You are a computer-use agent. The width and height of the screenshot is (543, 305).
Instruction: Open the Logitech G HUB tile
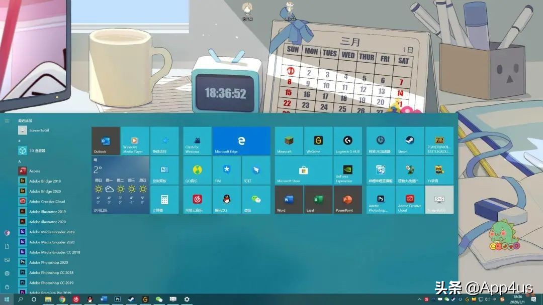pyautogui.click(x=348, y=141)
